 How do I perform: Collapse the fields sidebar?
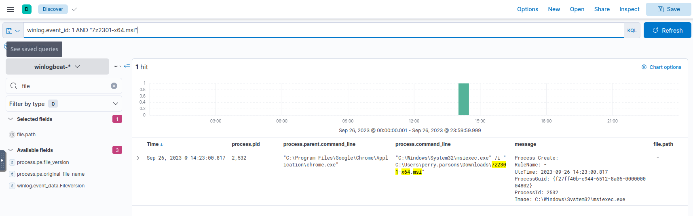(127, 66)
